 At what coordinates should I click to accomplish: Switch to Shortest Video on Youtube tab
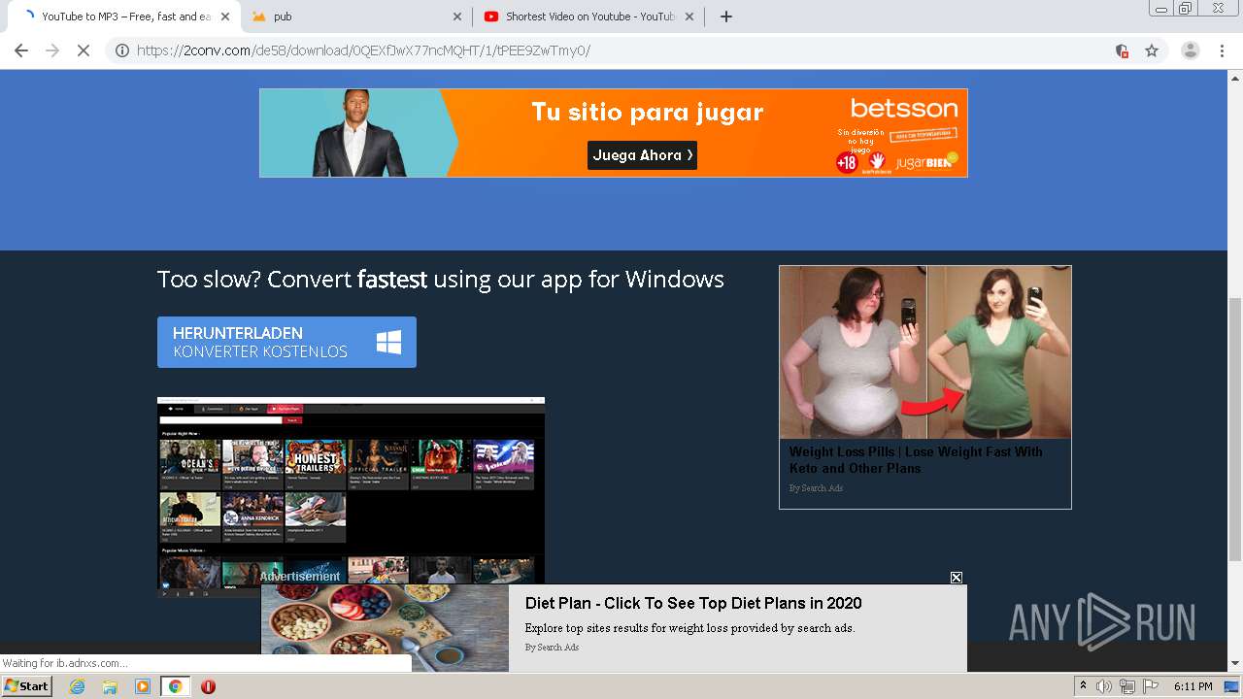588,17
